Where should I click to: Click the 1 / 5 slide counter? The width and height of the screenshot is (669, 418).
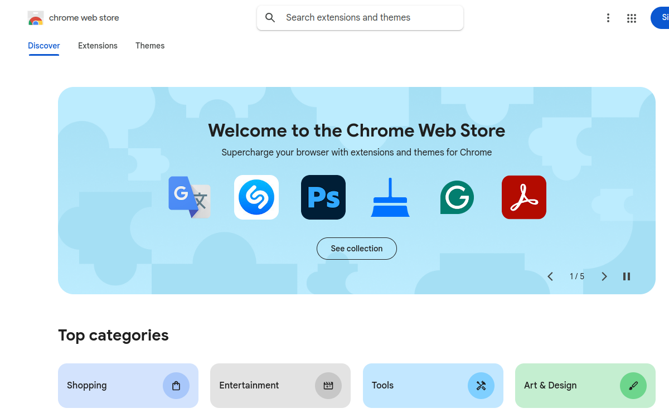[x=577, y=276]
